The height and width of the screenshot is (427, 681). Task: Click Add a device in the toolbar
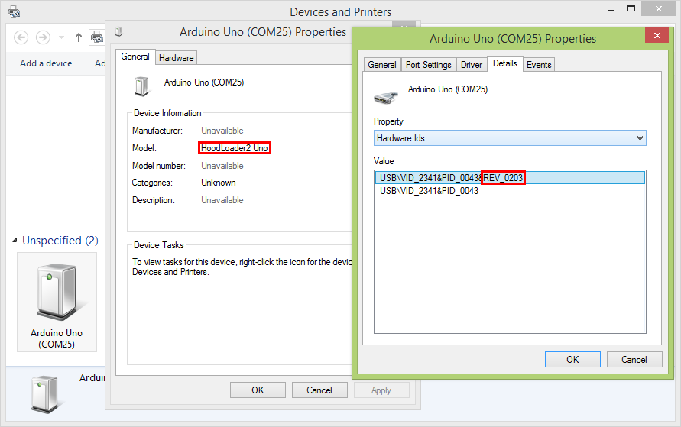[x=46, y=63]
